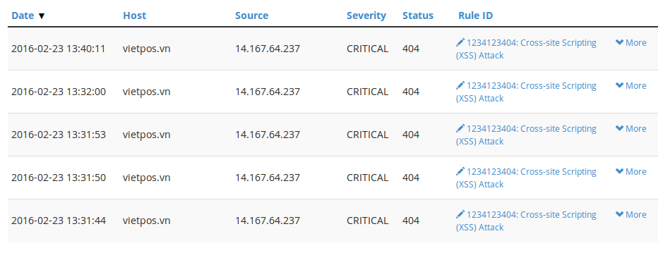Viewport: 658px width, 260px height.
Task: Click CRITICAL severity in 13:31:44 row
Action: pyautogui.click(x=367, y=221)
